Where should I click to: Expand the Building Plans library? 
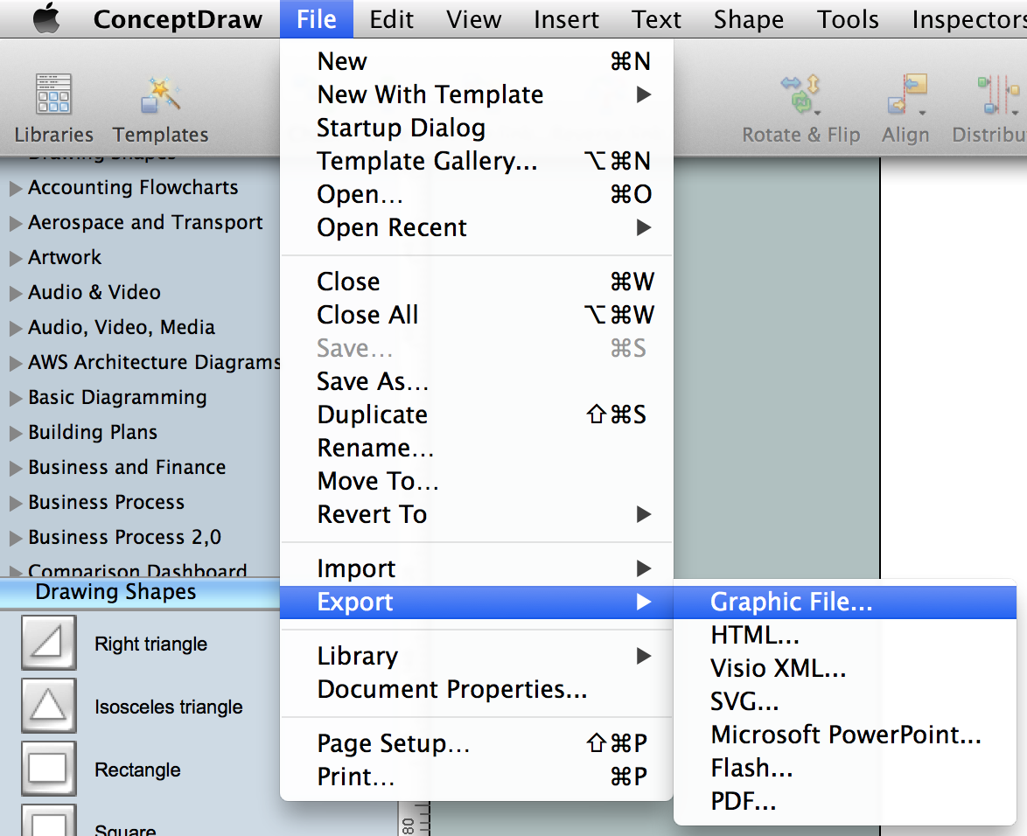coord(16,433)
